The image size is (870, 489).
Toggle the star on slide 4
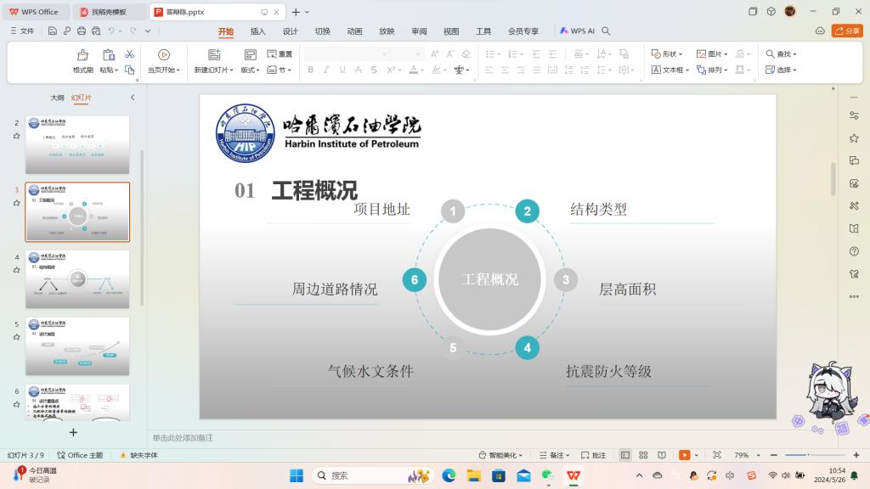point(16,270)
